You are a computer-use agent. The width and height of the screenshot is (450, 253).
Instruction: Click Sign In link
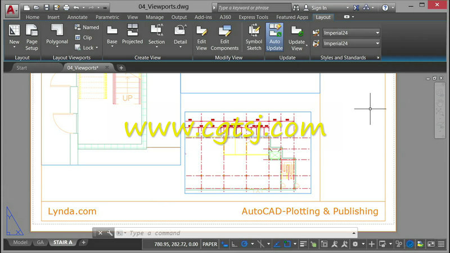(319, 8)
